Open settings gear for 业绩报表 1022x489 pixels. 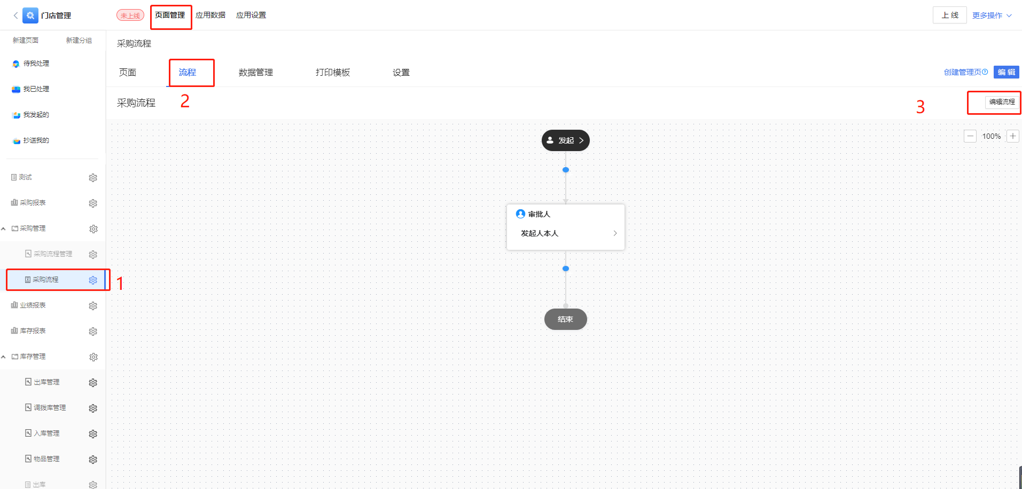tap(93, 306)
